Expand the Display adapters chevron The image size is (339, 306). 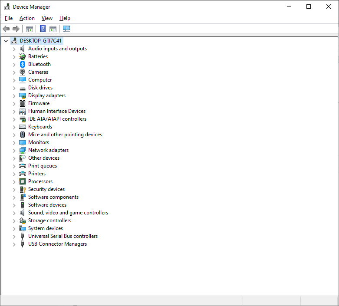pos(14,96)
